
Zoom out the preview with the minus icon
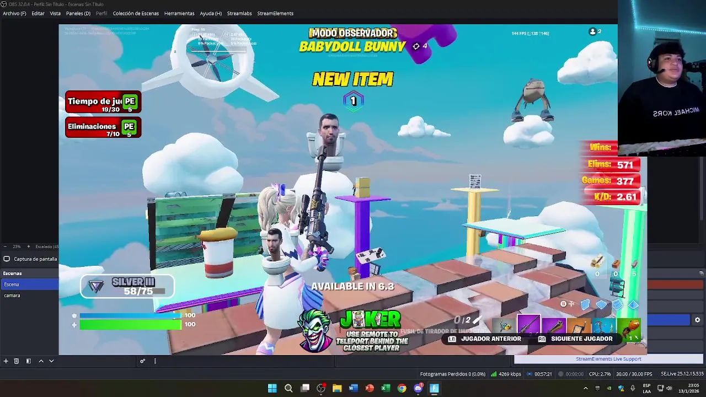(6, 246)
